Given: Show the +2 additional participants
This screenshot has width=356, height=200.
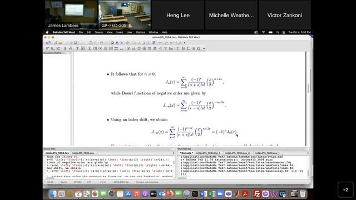Looking at the screenshot, I should point(345,189).
